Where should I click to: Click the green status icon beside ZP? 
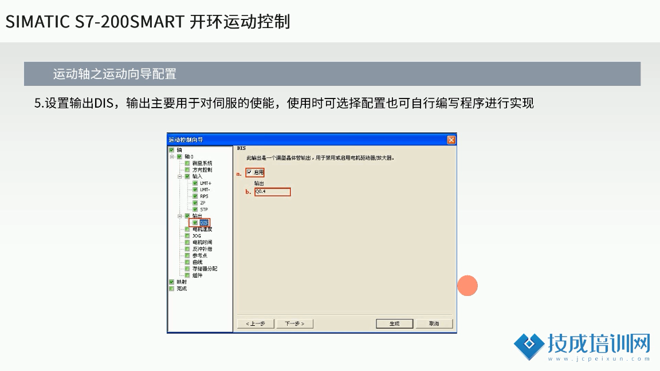click(x=195, y=203)
